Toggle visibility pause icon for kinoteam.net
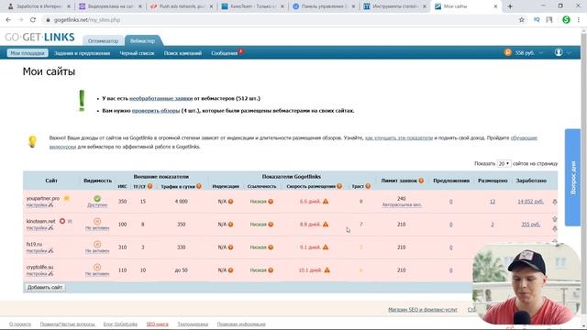This screenshot has width=587, height=330. point(97,222)
